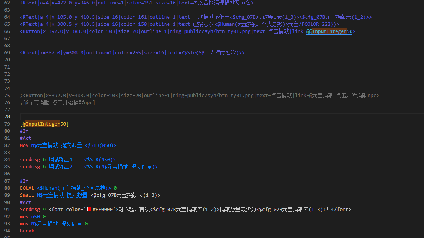Screen dimensions: 424x238
Task: Click '<$Human(元宝捐献_个人总数)>' on line 88
Action: click(x=74, y=188)
